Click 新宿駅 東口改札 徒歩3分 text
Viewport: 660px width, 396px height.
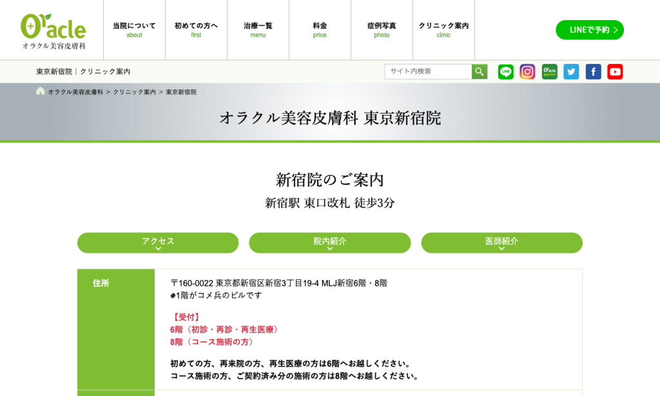click(x=329, y=203)
